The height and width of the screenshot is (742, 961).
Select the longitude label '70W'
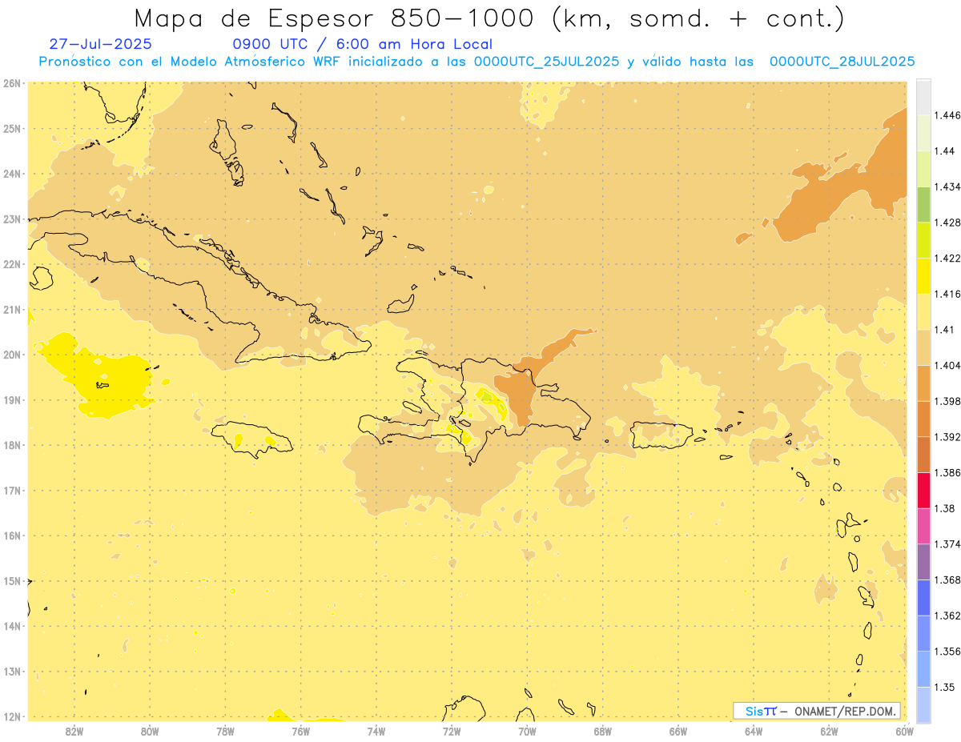click(x=527, y=731)
